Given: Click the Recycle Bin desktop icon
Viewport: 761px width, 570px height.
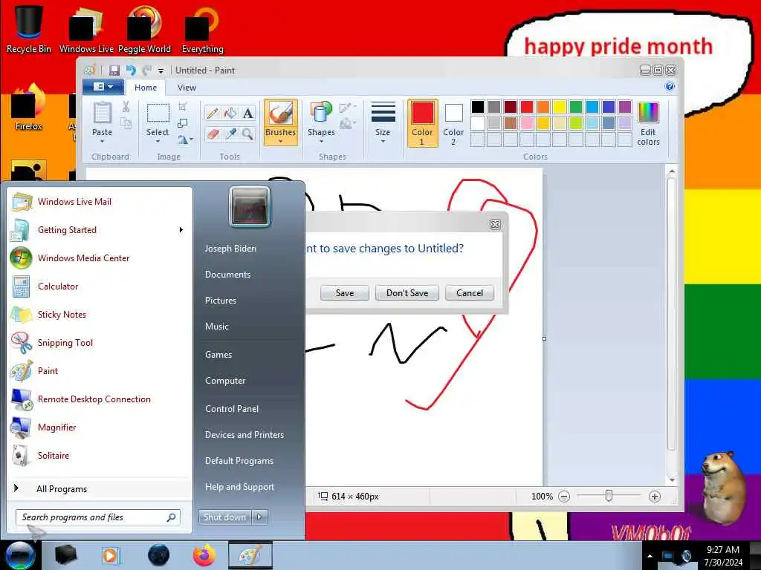Looking at the screenshot, I should click(x=29, y=29).
